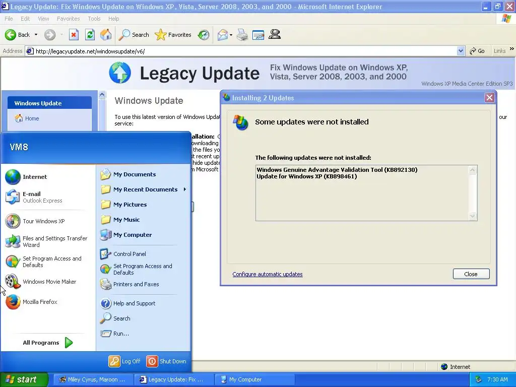Click the Edit page toolbar icon
Screen dimensions: 516x387
[258, 35]
